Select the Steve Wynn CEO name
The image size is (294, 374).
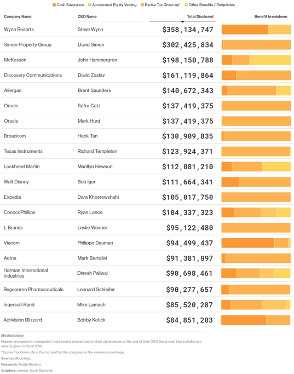point(90,30)
